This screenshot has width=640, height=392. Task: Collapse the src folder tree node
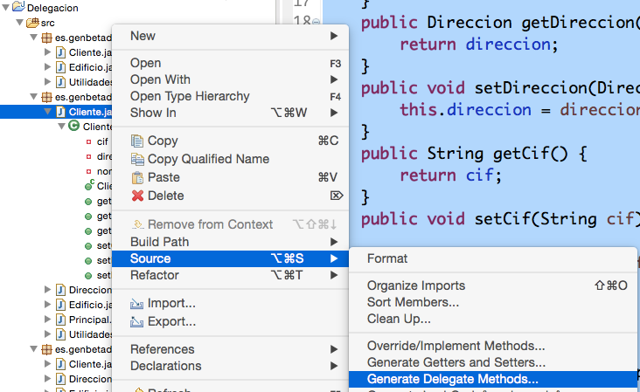18,22
